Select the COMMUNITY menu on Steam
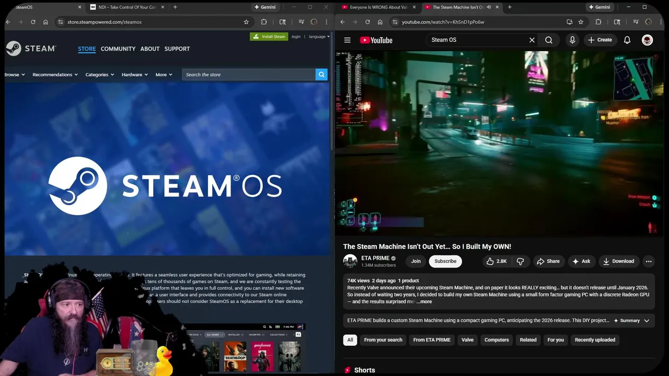669x376 pixels. pyautogui.click(x=118, y=49)
